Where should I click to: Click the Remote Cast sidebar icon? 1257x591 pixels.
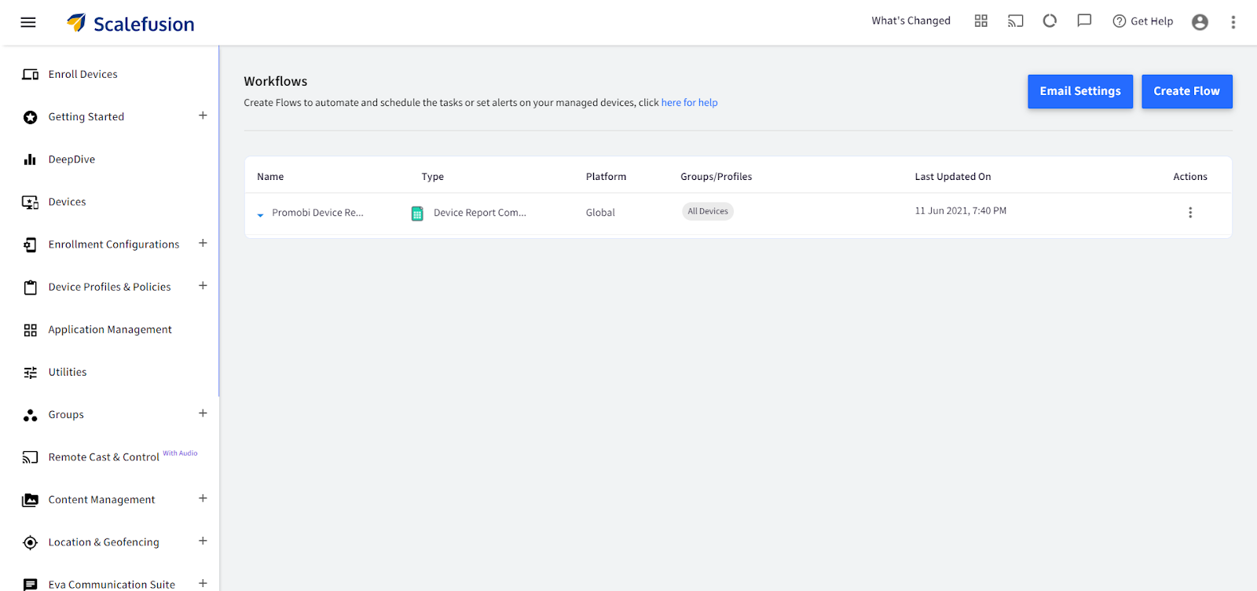pos(30,457)
